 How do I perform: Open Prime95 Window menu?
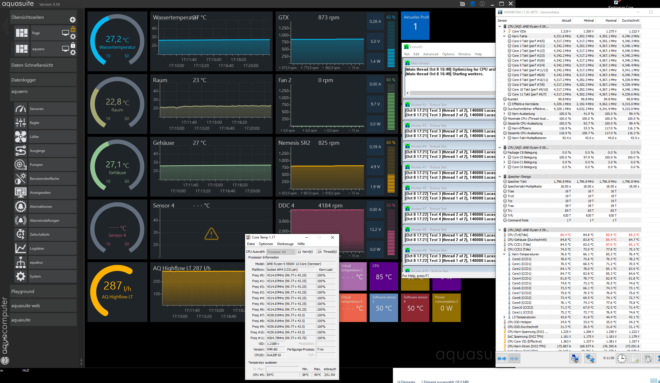click(x=465, y=54)
